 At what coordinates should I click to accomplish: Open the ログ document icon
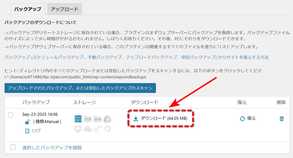pyautogui.click(x=27, y=131)
